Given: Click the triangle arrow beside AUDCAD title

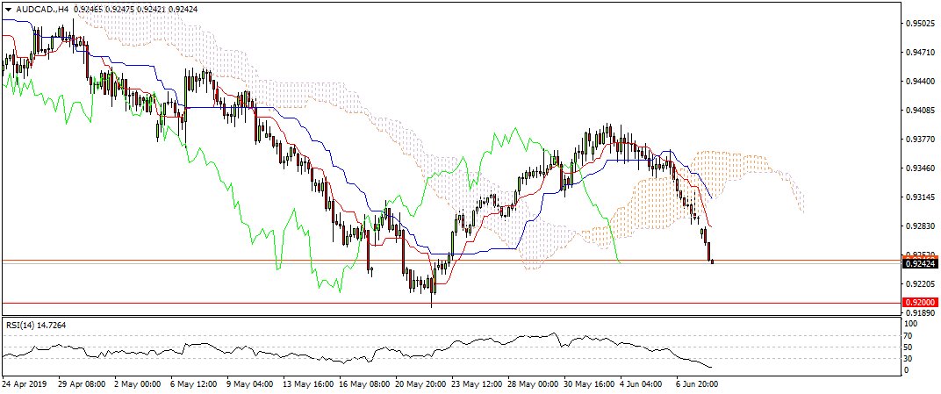Looking at the screenshot, I should (8, 8).
